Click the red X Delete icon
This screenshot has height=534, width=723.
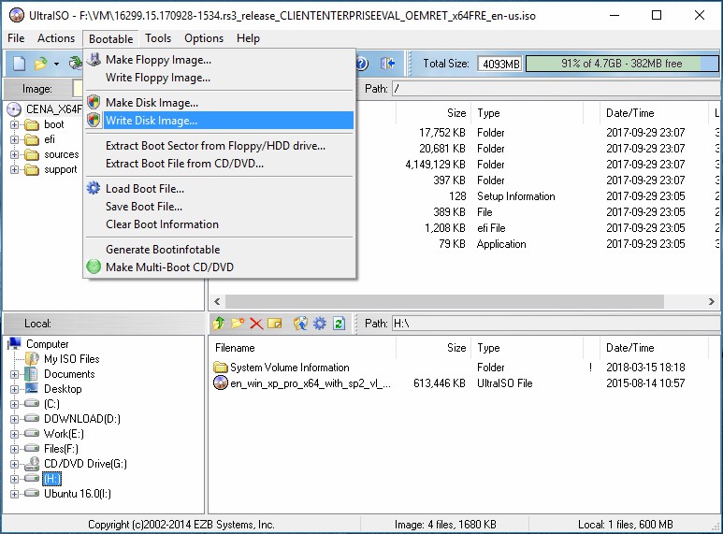(x=256, y=324)
